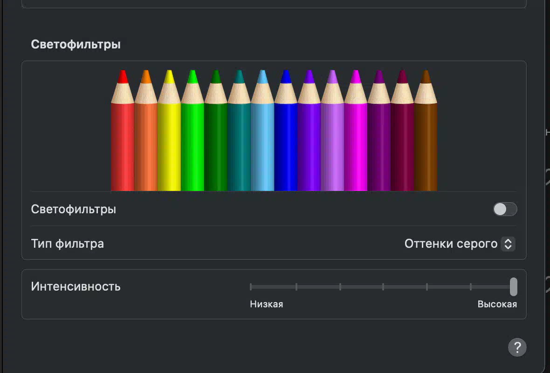Click the light blue pencil
The height and width of the screenshot is (373, 550).
262,130
